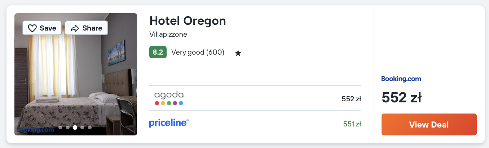The image size is (489, 148).
Task: Click the one-star rating icon
Action: [238, 53]
